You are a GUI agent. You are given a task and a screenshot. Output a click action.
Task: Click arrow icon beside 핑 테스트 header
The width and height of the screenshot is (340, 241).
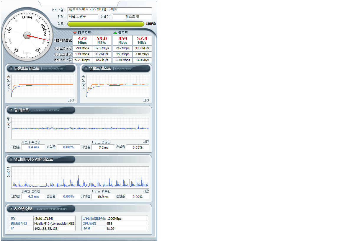coord(11,110)
